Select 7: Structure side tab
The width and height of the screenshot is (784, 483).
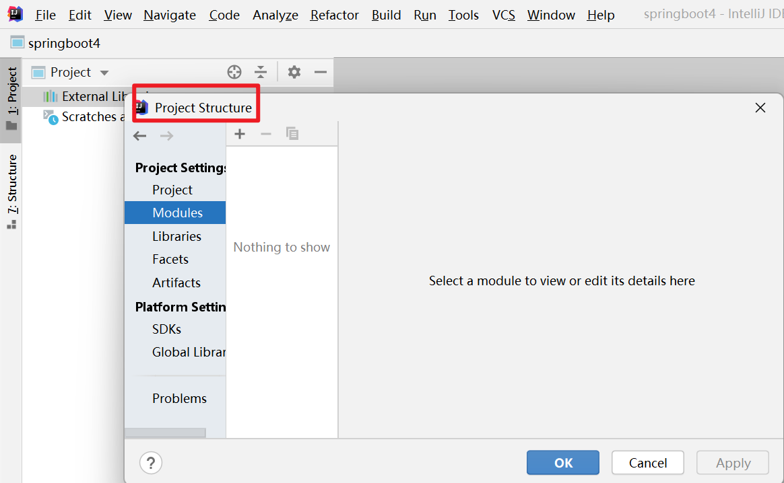[11, 191]
